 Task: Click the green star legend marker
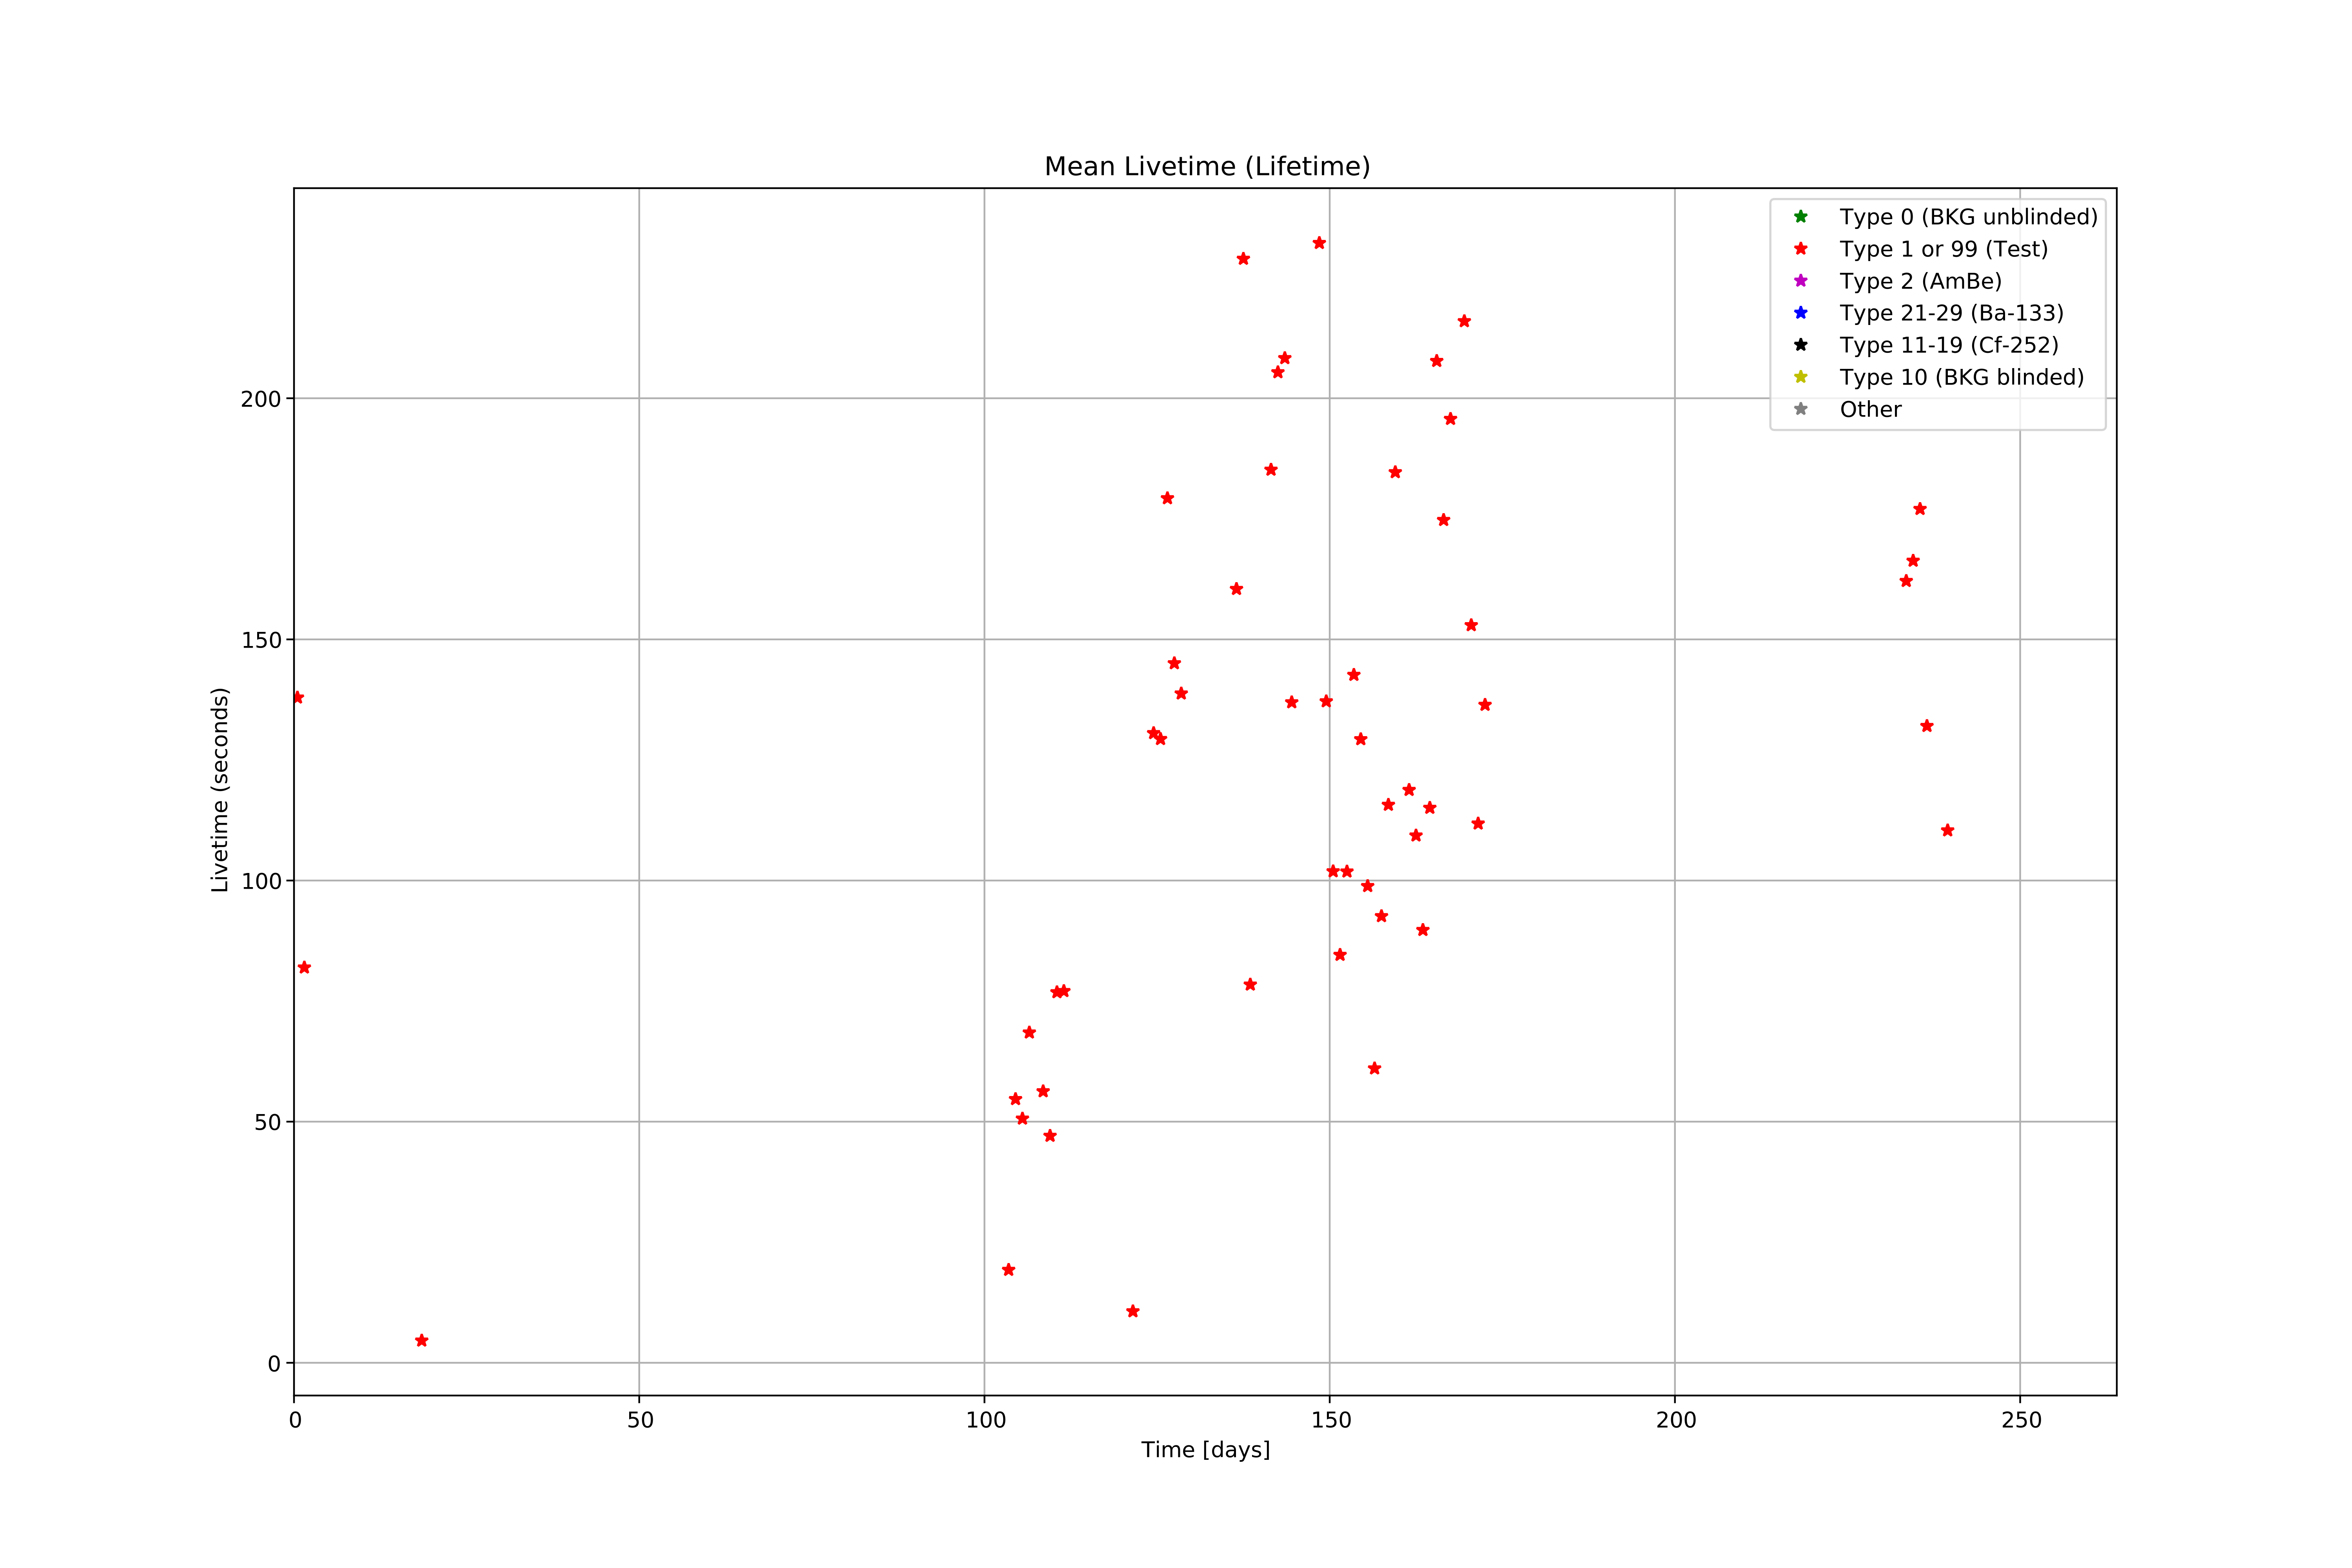(1801, 217)
